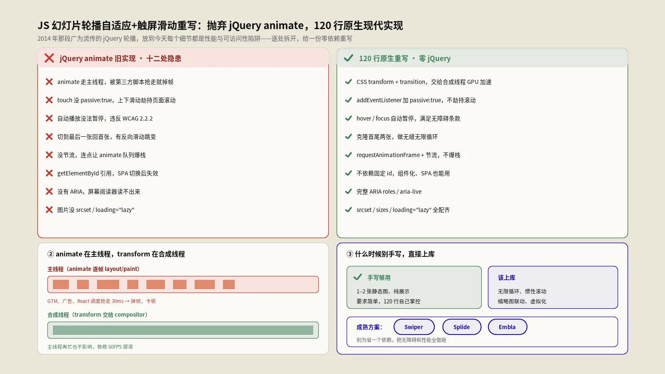
Task: Click text 图片没 srcset / loading="lazy"
Action: (x=96, y=210)
